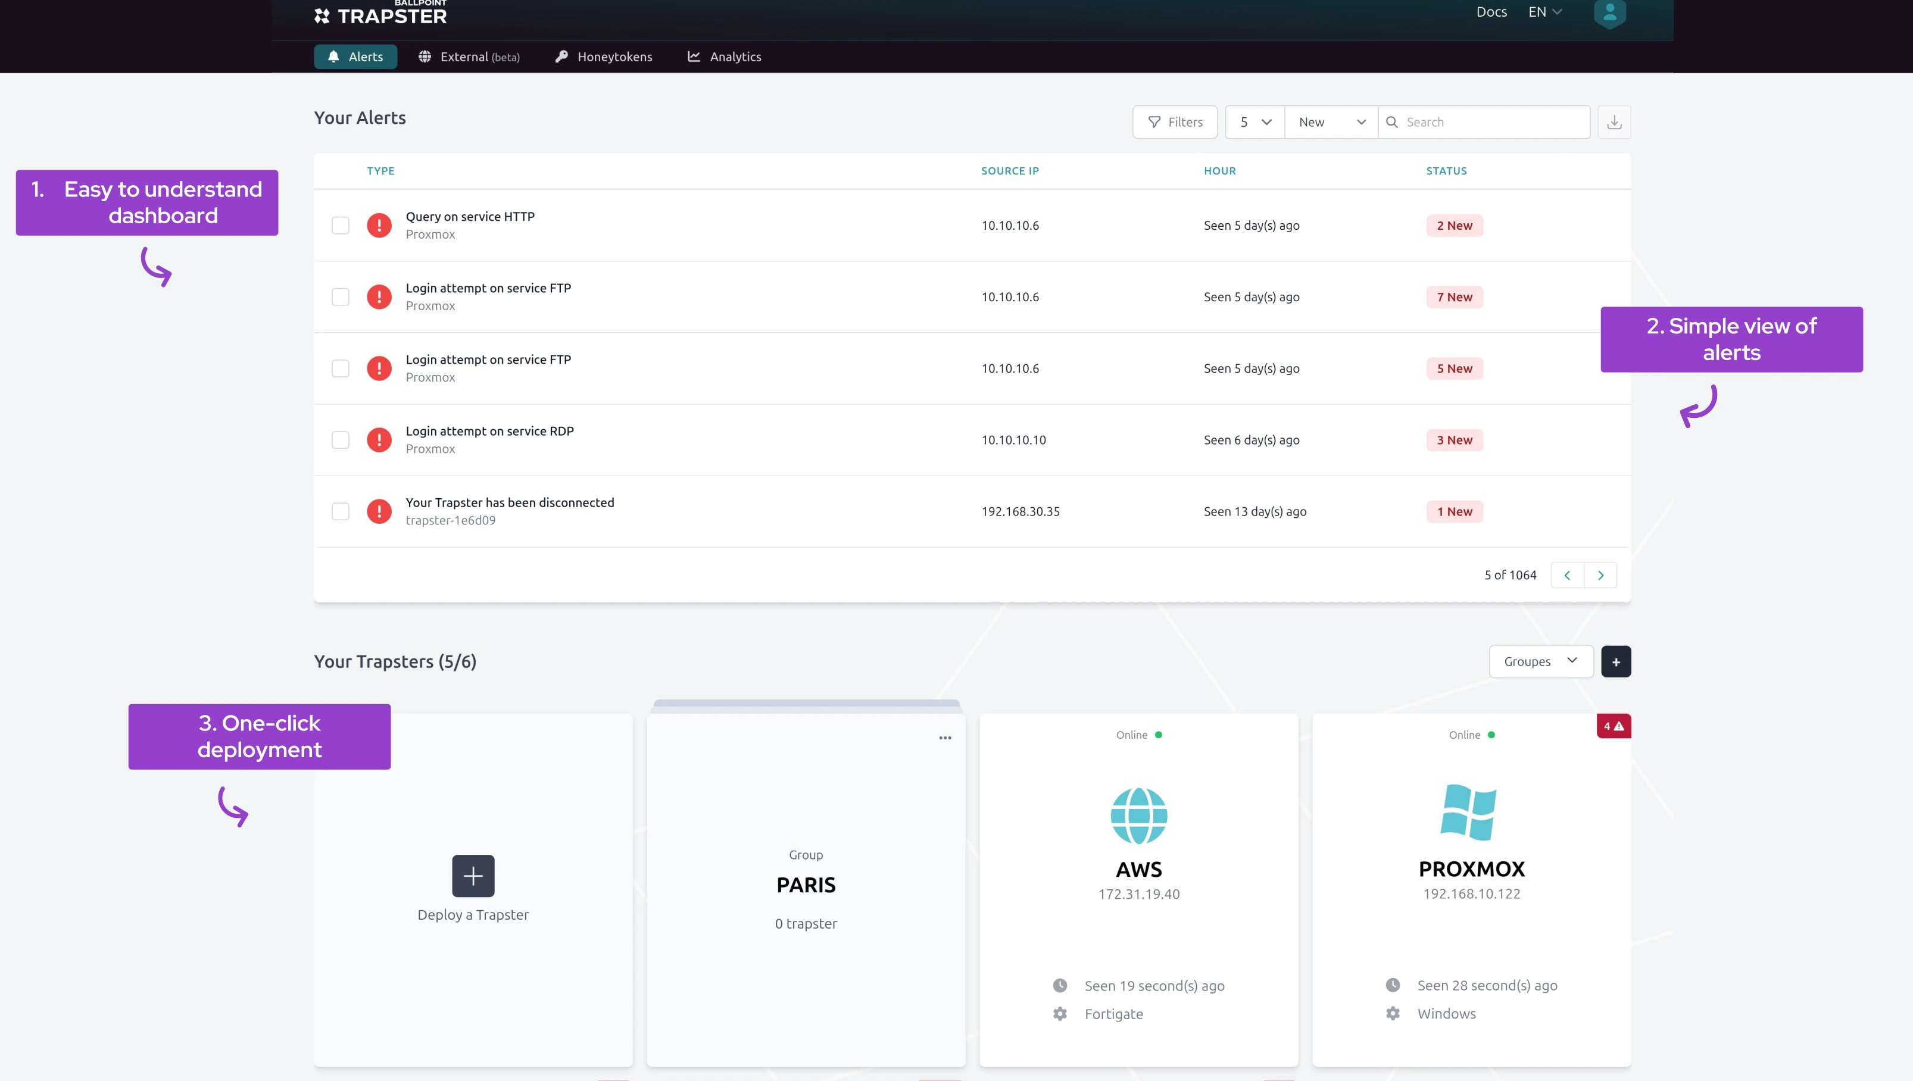This screenshot has width=1913, height=1081.
Task: Click the 2 New status badge
Action: coord(1454,226)
